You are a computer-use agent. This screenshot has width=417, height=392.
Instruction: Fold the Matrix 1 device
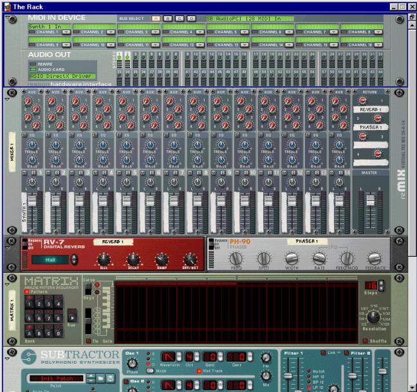tap(7, 285)
